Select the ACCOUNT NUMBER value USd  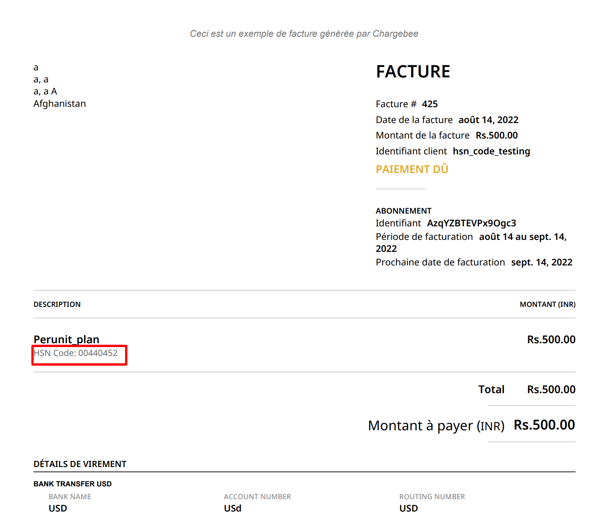(232, 508)
